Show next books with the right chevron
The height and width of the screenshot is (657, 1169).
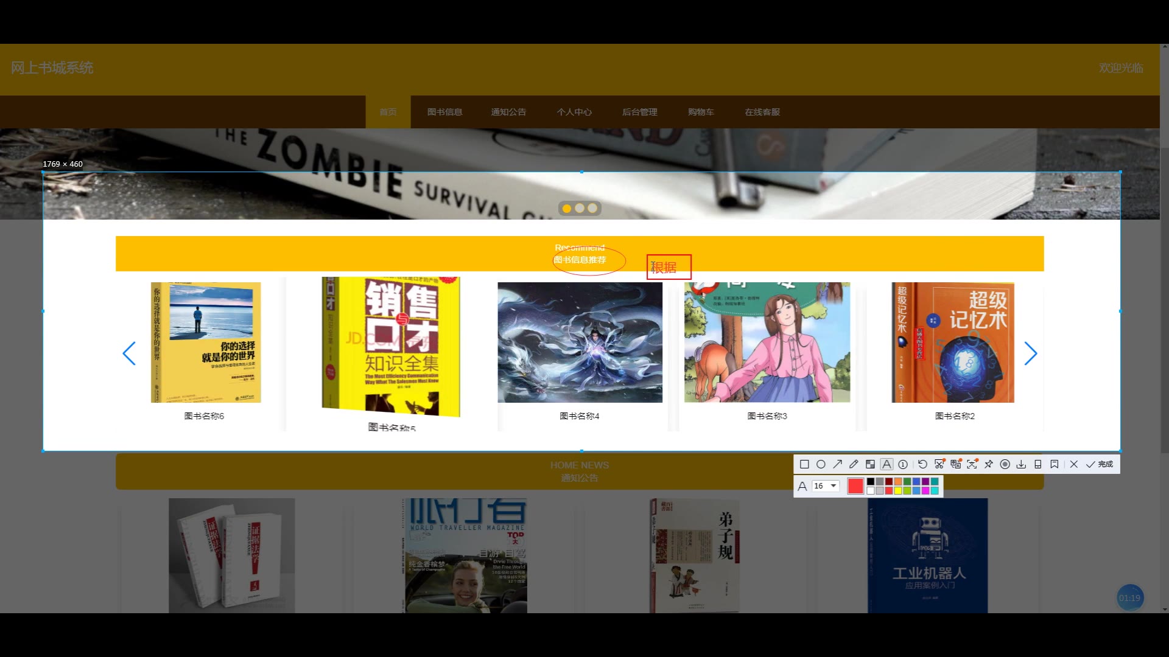1030,353
